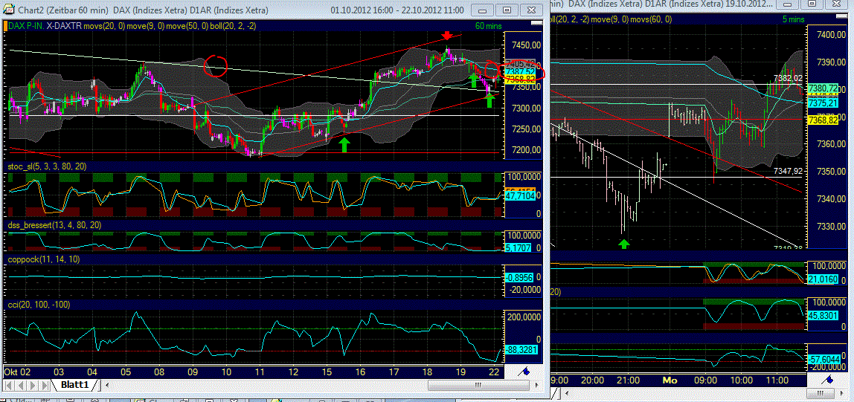Click date '22' on 60 mins time axis

(x=495, y=372)
